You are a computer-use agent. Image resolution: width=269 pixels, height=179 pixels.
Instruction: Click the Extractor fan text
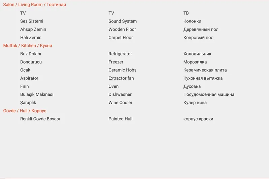click(121, 78)
